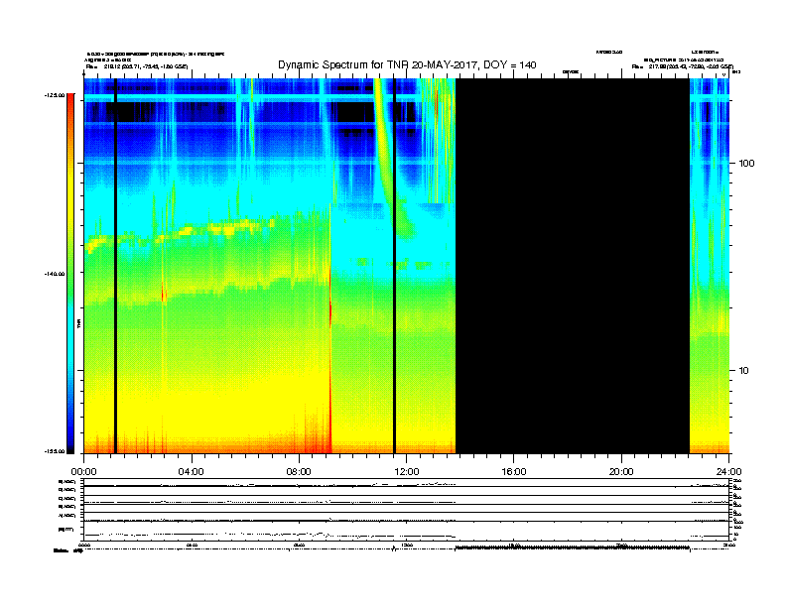Image resolution: width=786 pixels, height=607 pixels.
Task: Click the vertical rainbow intensity color bar
Action: pos(70,274)
